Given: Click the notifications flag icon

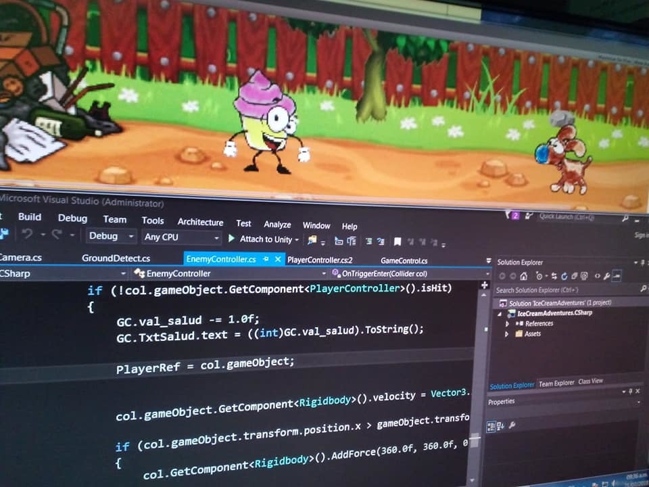Looking at the screenshot, I should coord(512,215).
